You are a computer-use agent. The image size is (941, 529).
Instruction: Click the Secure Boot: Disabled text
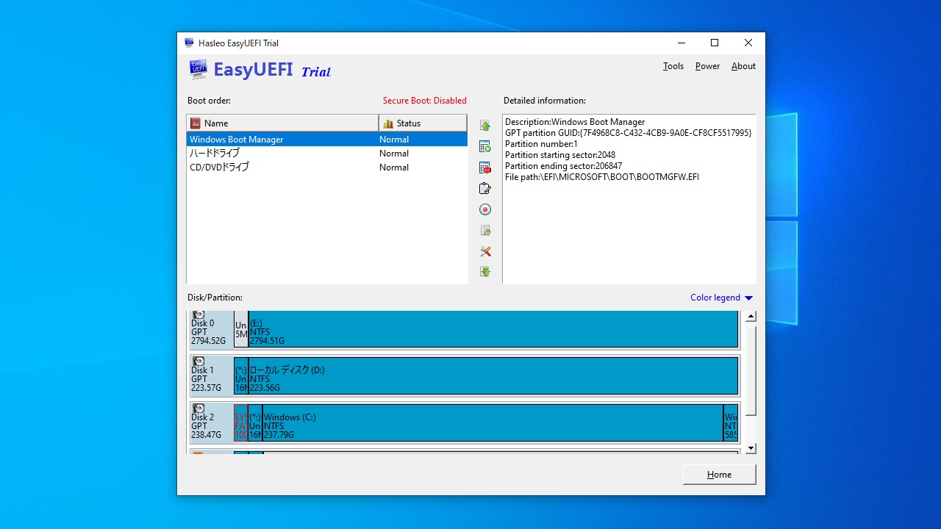pos(424,101)
